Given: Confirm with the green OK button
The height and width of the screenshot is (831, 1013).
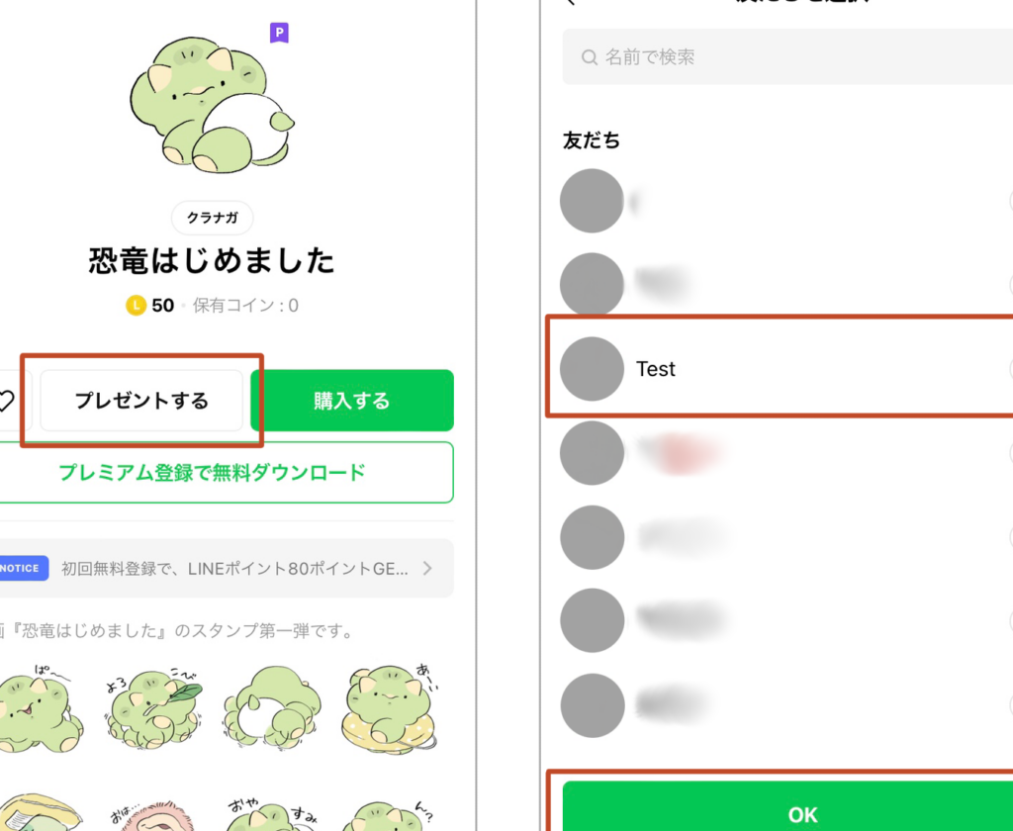Looking at the screenshot, I should [787, 806].
